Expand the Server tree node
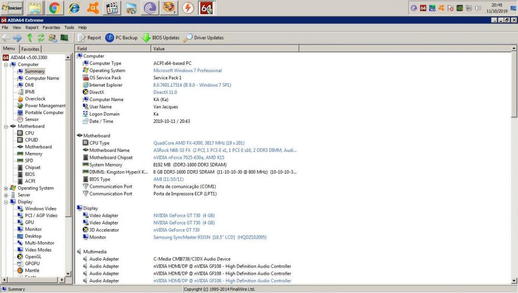The height and width of the screenshot is (293, 518). tap(6, 195)
